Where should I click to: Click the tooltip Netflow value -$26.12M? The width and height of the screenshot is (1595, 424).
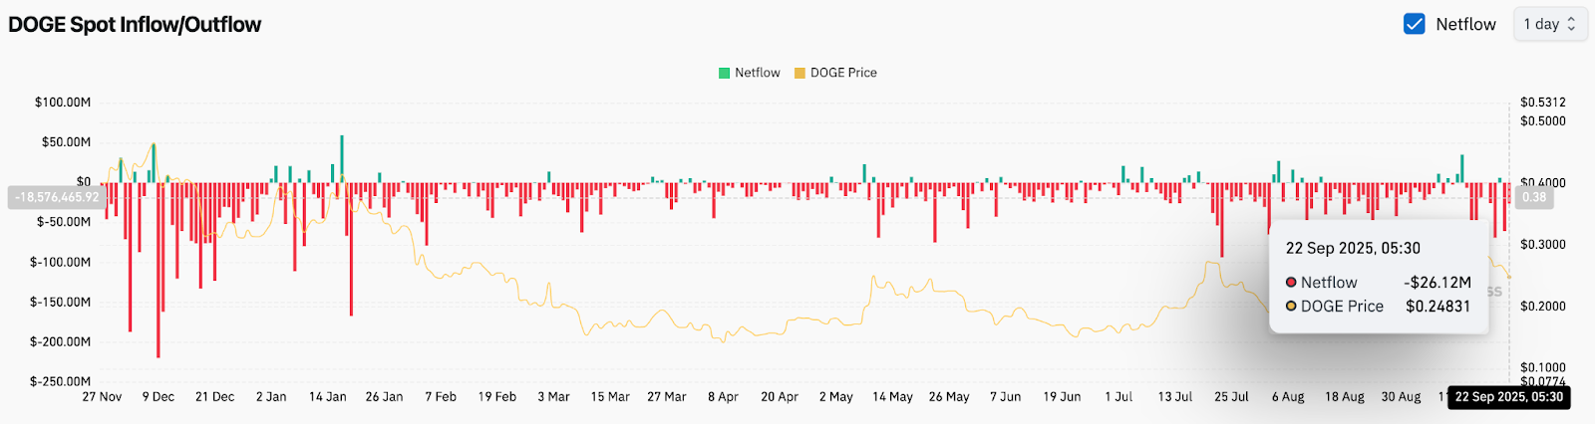tap(1437, 283)
